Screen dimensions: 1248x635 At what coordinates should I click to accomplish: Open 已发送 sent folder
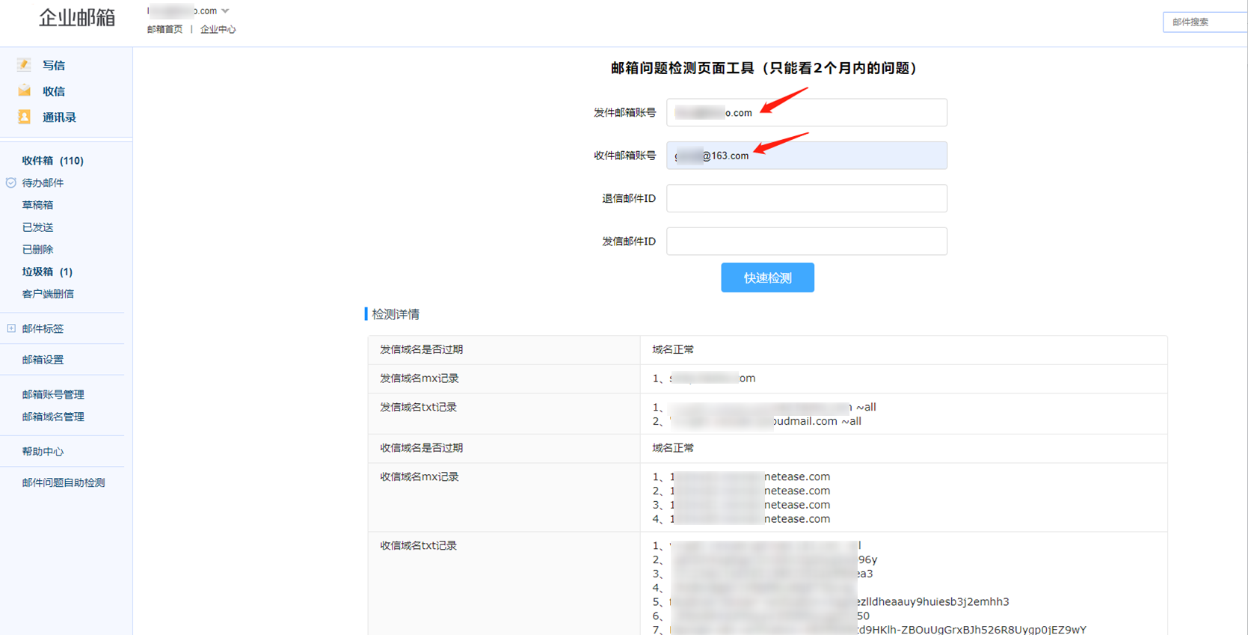[x=37, y=227]
